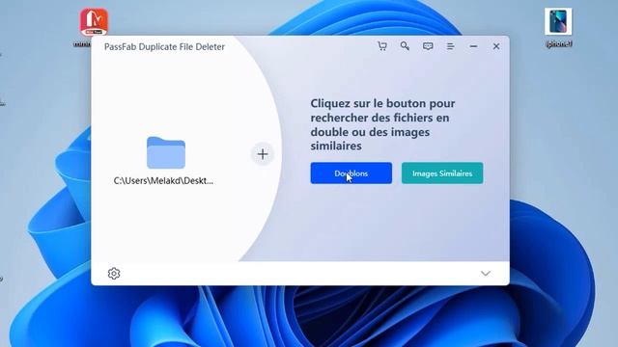Minimize the PassFab window
This screenshot has height=347, width=618.
[473, 46]
